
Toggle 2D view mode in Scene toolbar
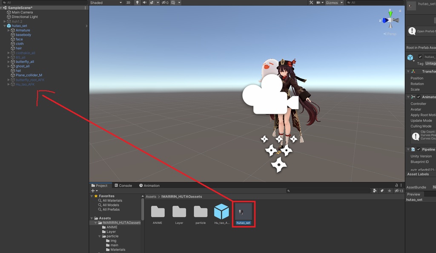pyautogui.click(x=128, y=3)
